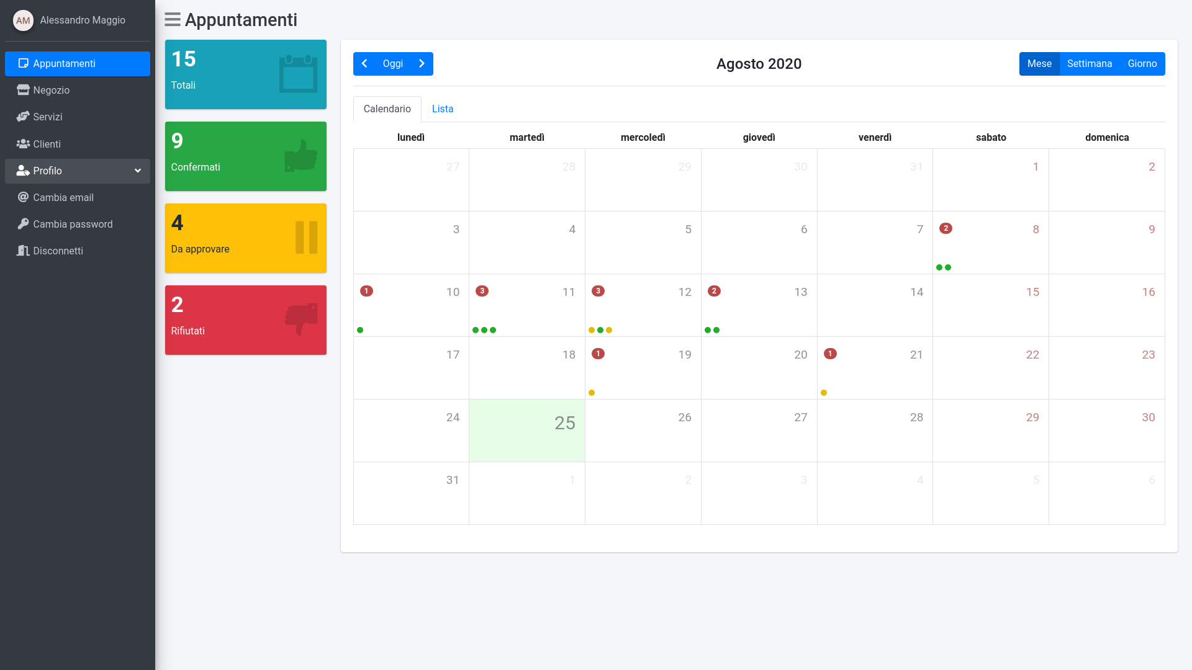Open the Servizi section
The height and width of the screenshot is (670, 1192).
(x=47, y=117)
